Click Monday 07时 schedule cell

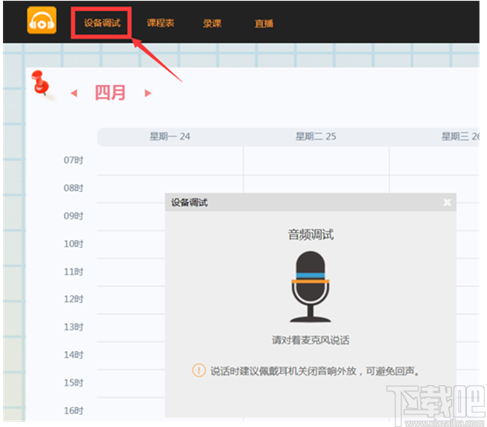click(x=171, y=161)
